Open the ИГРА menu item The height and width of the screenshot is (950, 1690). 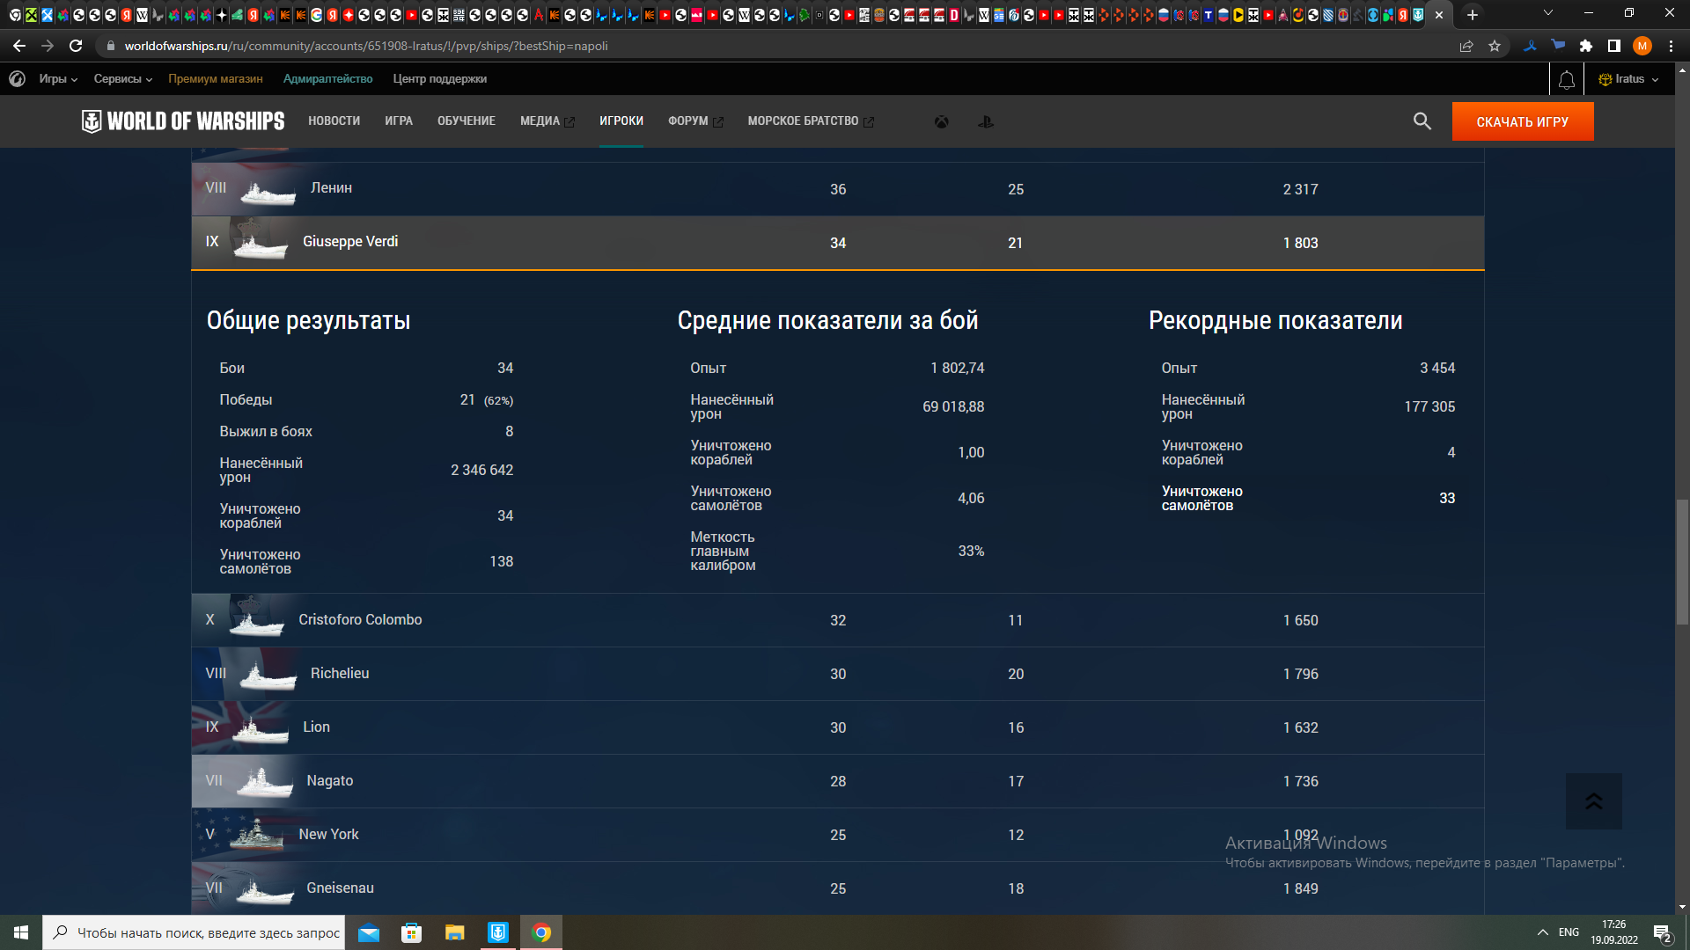point(399,121)
